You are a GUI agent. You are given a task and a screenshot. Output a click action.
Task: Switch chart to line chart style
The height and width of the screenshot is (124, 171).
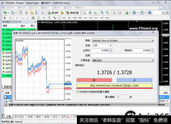[95, 13]
